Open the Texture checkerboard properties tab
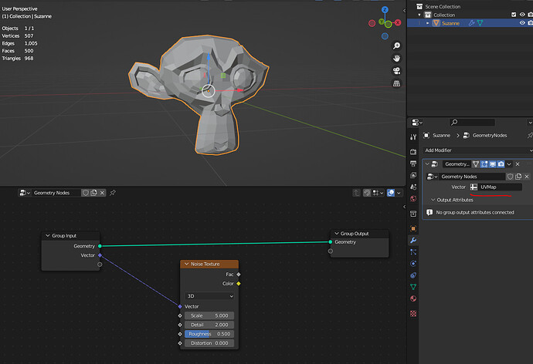 point(413,313)
